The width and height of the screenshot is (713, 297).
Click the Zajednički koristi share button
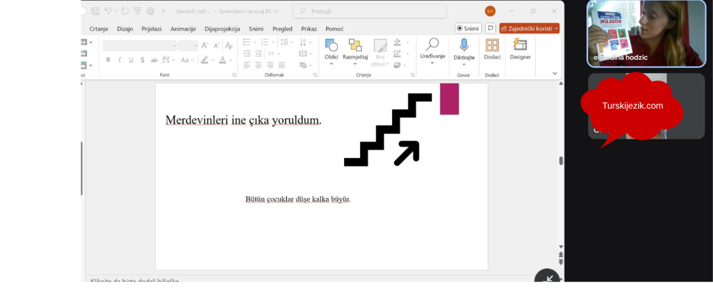pos(529,29)
